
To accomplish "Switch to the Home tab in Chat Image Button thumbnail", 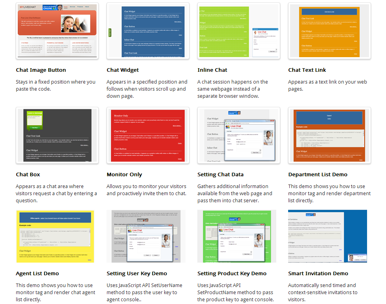I will point(66,7).
